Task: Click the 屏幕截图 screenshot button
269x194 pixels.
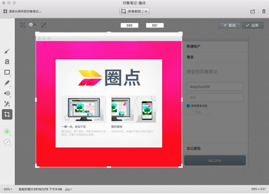Action: (131, 11)
